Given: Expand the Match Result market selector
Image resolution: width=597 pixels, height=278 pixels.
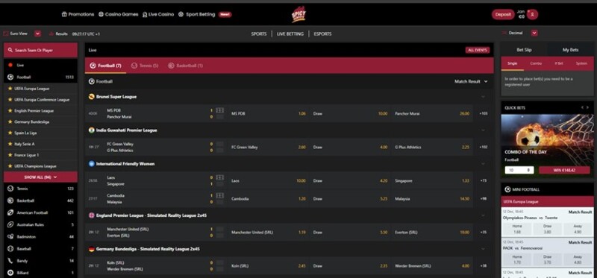Looking at the screenshot, I should tap(471, 81).
